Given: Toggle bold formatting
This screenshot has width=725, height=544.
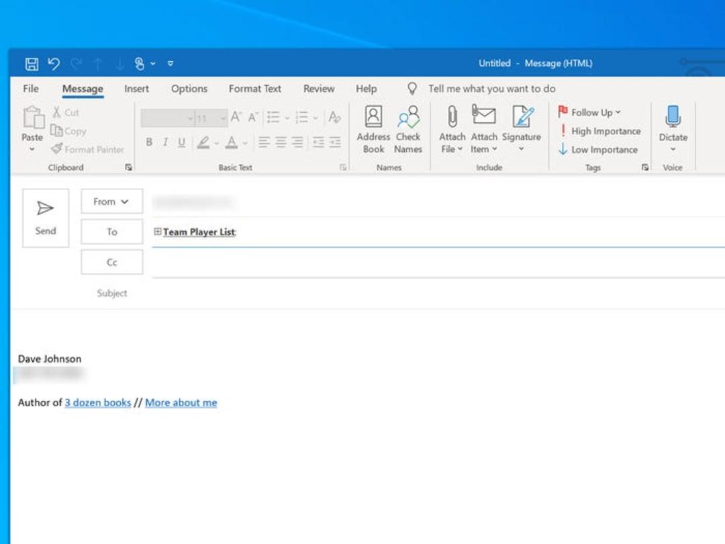Looking at the screenshot, I should coord(149,142).
